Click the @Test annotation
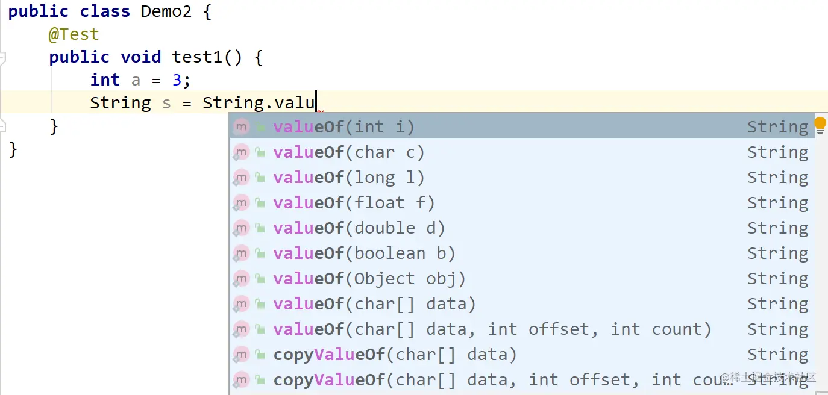The height and width of the screenshot is (395, 828). tap(74, 34)
